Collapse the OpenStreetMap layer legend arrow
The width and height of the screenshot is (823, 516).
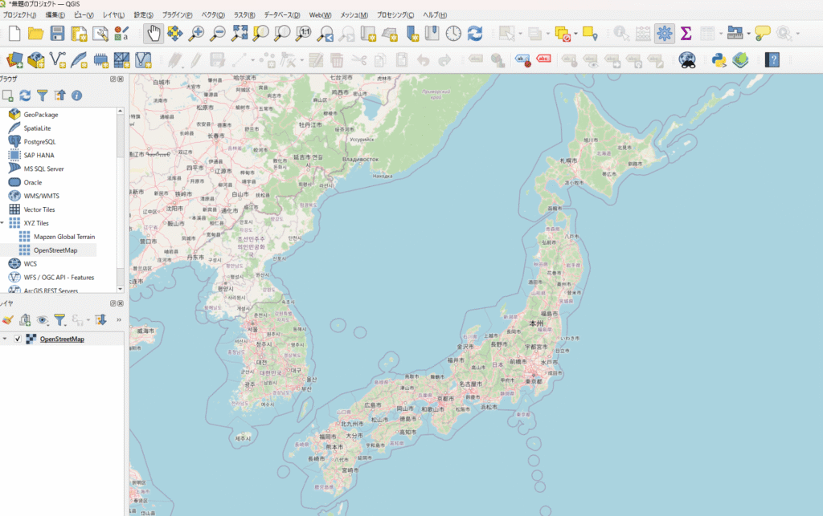(x=5, y=339)
